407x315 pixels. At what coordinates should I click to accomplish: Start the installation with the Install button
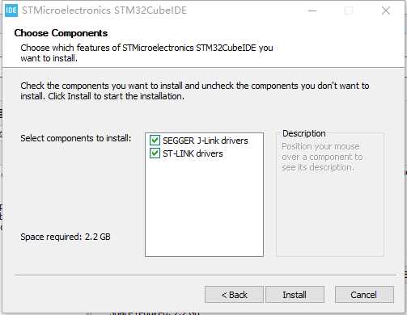[x=295, y=295]
